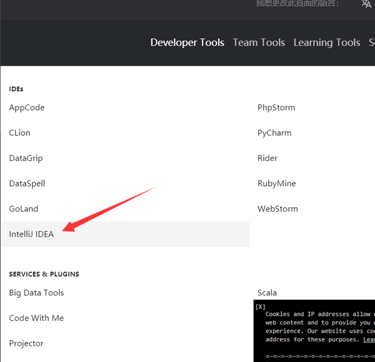Select the highlighted IntelliJ IDEA entry

click(31, 234)
